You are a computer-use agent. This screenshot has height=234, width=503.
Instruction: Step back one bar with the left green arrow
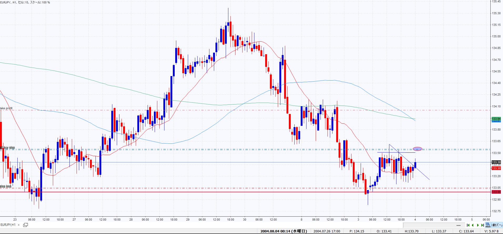473,225
